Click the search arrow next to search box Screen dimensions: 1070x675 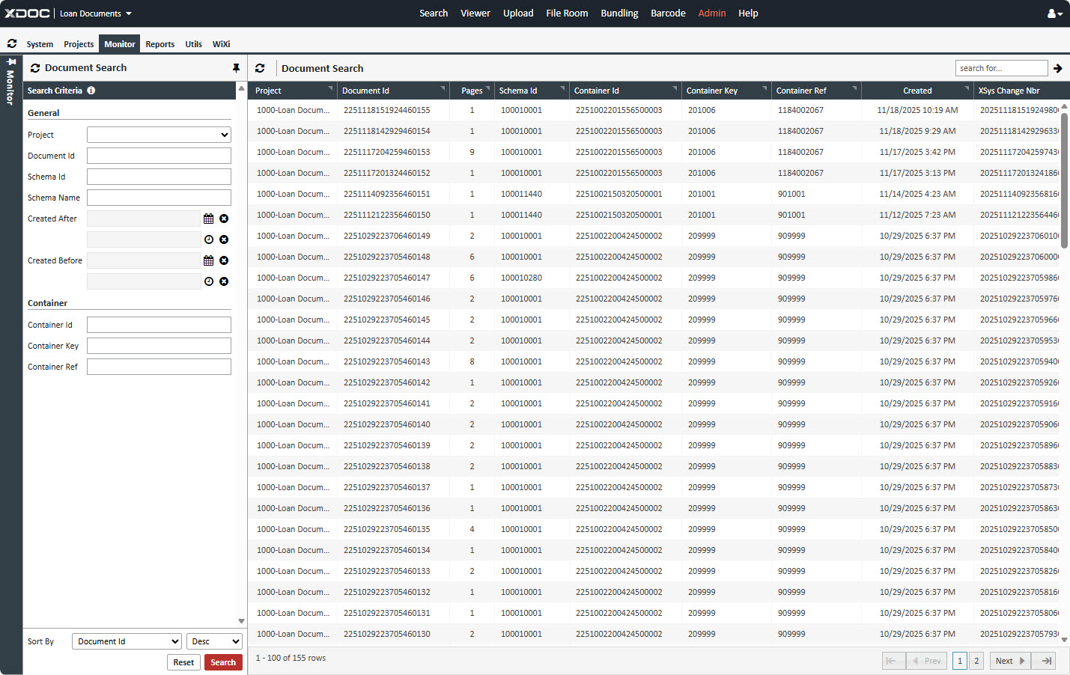1057,68
